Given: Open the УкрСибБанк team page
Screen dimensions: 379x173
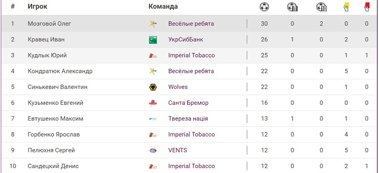Looking at the screenshot, I should pos(186,40).
